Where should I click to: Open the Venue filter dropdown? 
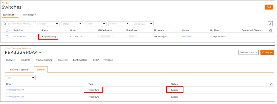(119, 24)
